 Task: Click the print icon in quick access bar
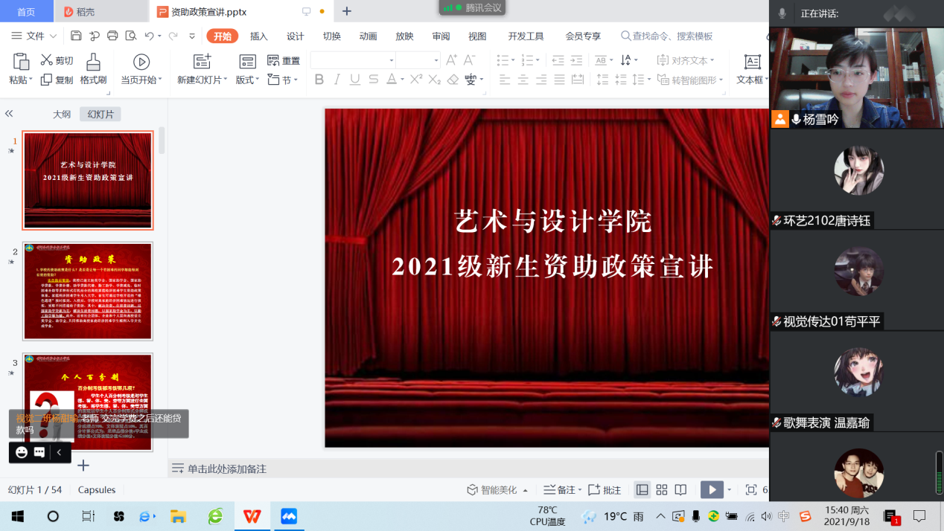(112, 36)
